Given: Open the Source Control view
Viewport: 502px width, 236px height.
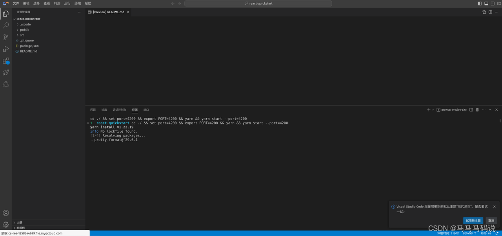Looking at the screenshot, I should tap(6, 37).
